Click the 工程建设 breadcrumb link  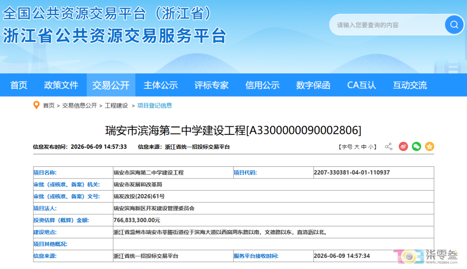[116, 106]
